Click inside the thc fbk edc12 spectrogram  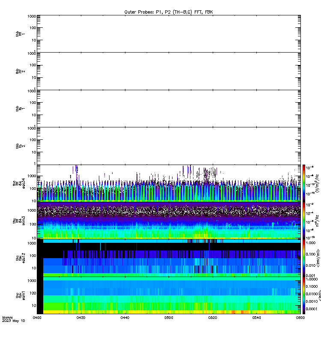click(169, 258)
